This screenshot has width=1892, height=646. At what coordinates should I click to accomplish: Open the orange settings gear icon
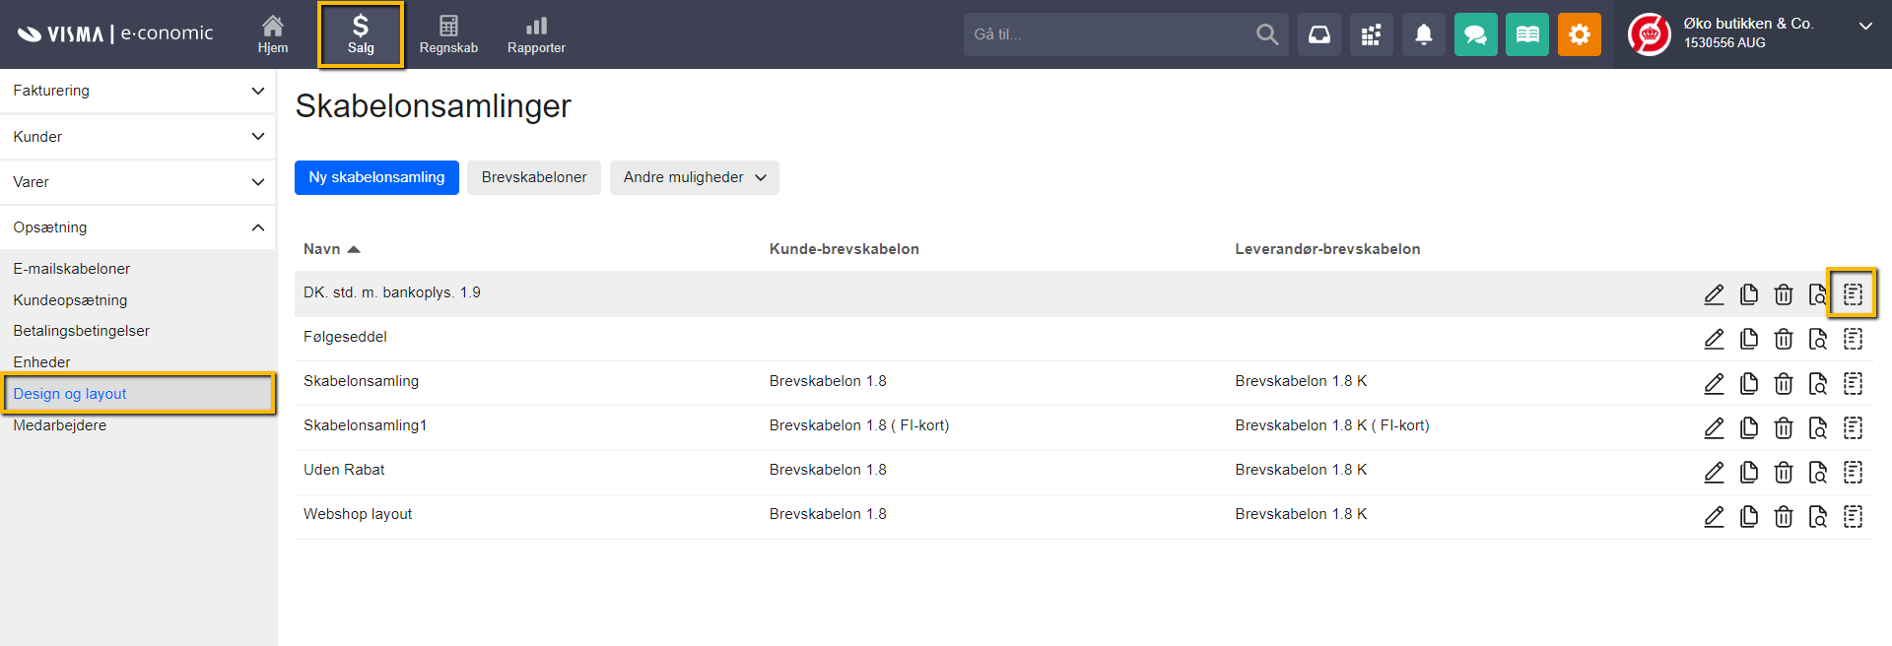point(1579,34)
